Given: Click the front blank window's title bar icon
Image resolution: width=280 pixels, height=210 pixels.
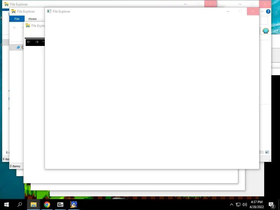Looking at the screenshot, I should click(x=49, y=11).
